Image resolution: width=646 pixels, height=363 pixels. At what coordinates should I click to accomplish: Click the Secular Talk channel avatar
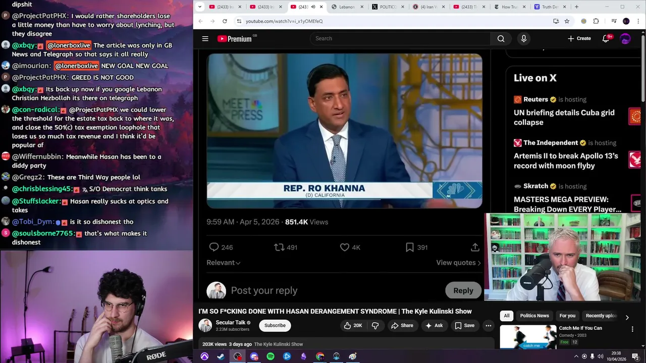pyautogui.click(x=205, y=325)
